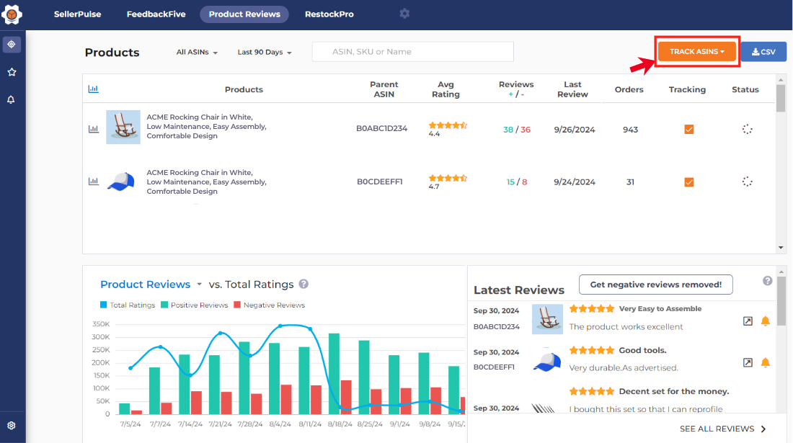
Task: Click the settings gear in top navigation
Action: coord(404,14)
